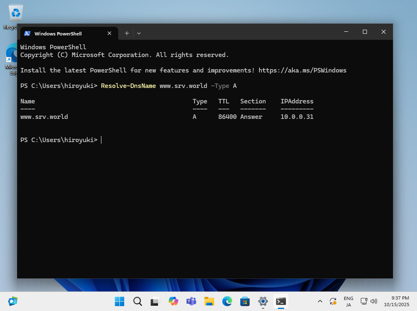The image size is (417, 311).
Task: Open Task View from the taskbar
Action: pyautogui.click(x=155, y=301)
